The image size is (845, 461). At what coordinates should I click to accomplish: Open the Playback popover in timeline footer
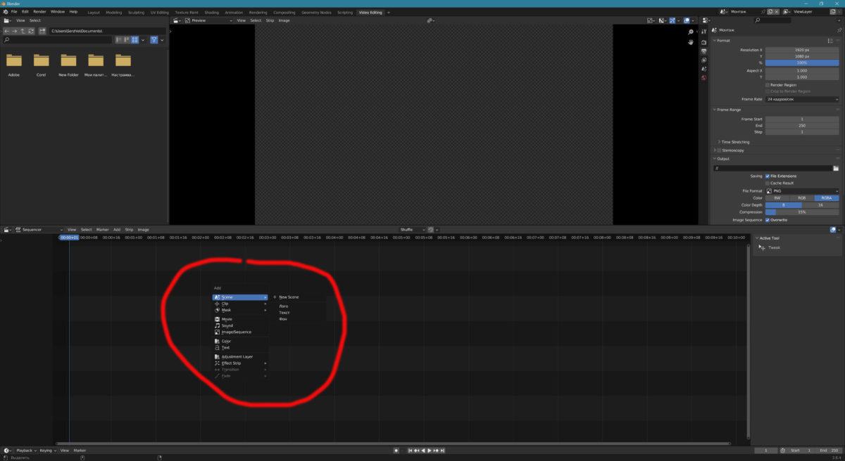(x=25, y=450)
